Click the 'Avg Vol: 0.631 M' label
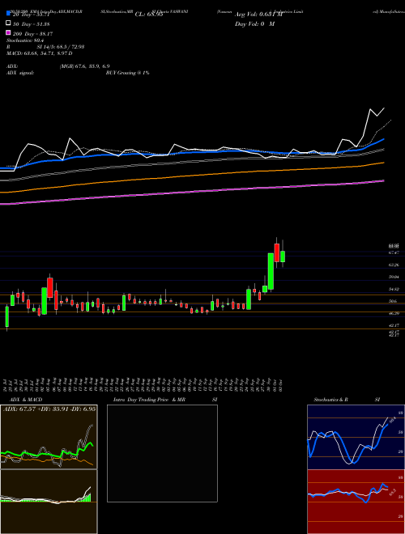Image resolution: width=405 pixels, height=534 pixels. [x=259, y=15]
